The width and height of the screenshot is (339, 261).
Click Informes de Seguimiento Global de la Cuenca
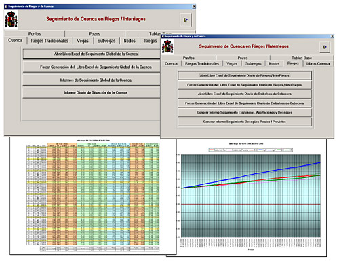96,80
